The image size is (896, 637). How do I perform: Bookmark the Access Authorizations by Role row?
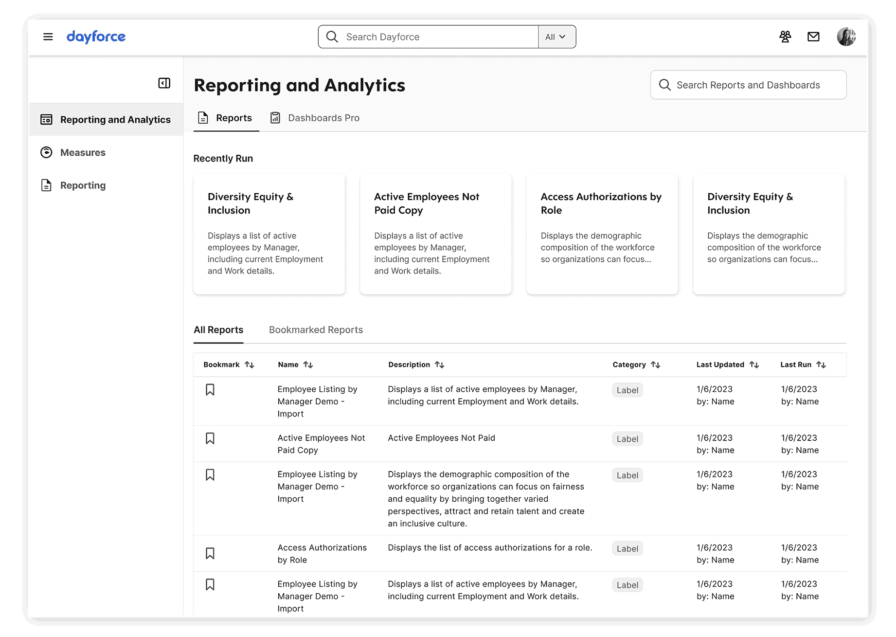[210, 553]
